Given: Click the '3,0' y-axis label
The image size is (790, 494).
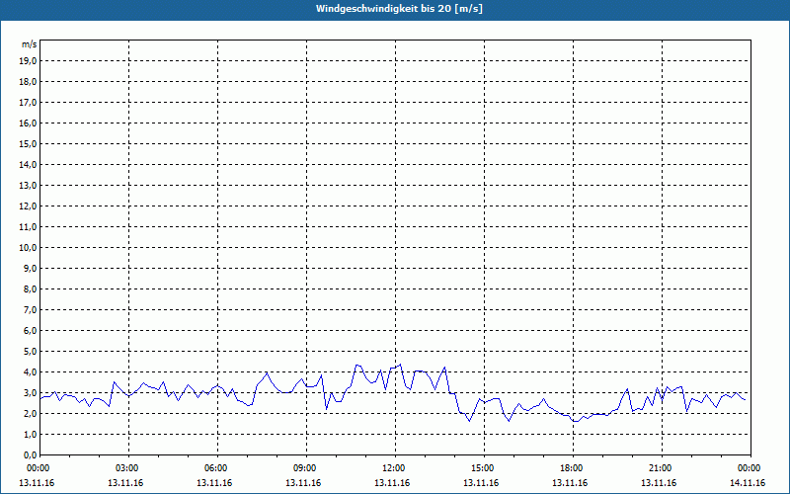Looking at the screenshot, I should 30,392.
